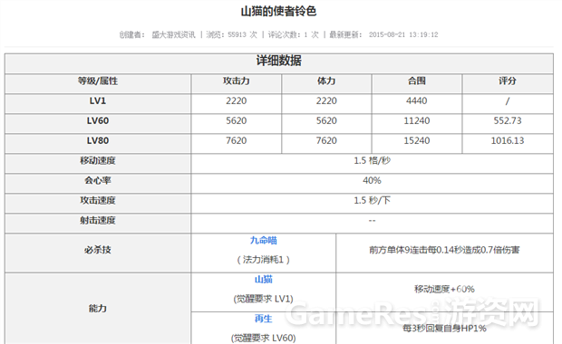
Task: Open the 山猫 ability link
Action: point(264,280)
